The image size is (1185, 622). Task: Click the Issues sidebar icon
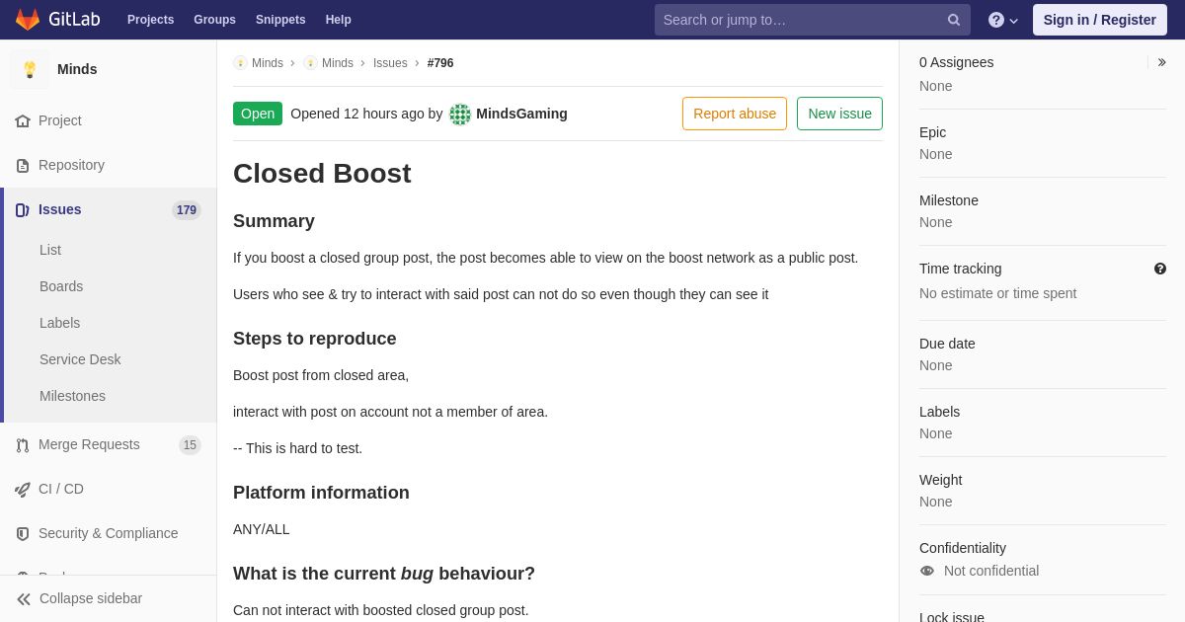pyautogui.click(x=23, y=210)
